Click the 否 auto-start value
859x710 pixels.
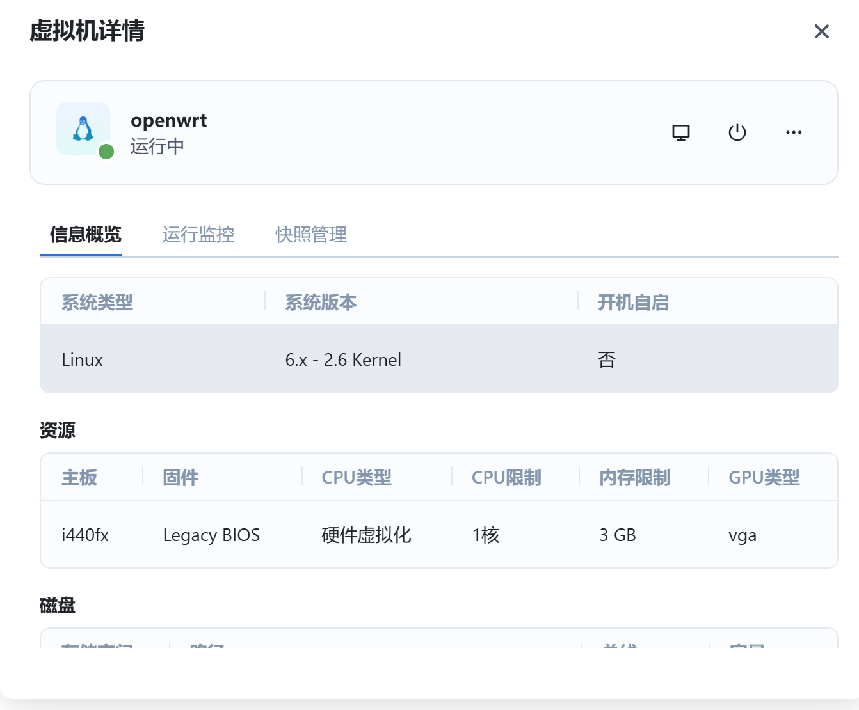[607, 359]
